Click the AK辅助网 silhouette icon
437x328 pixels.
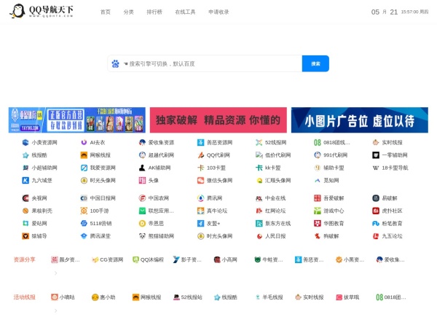click(x=142, y=168)
